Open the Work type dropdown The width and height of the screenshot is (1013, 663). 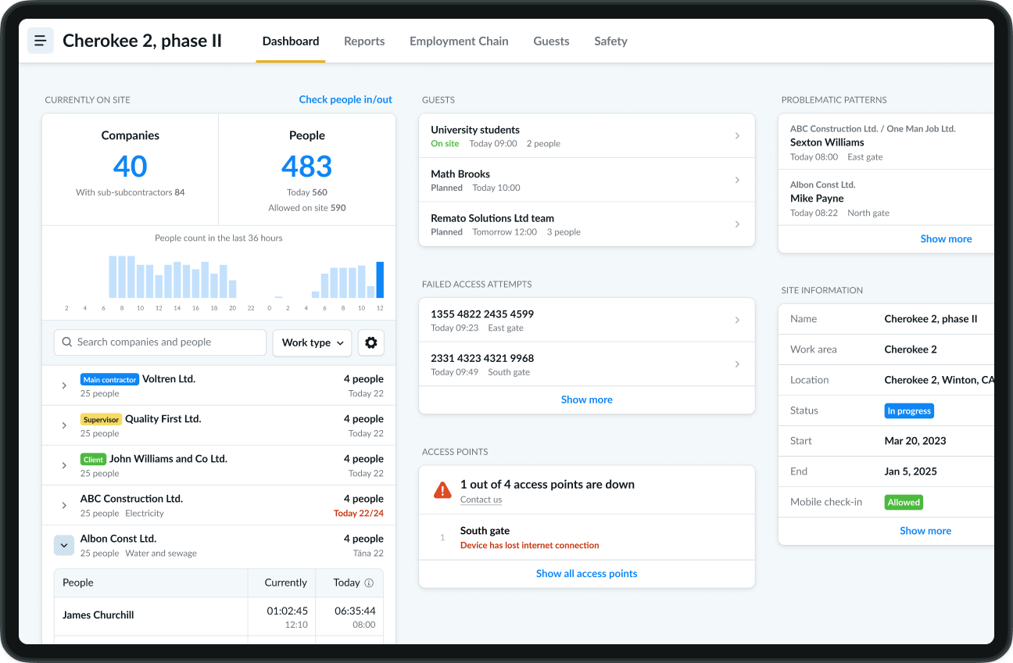(313, 342)
